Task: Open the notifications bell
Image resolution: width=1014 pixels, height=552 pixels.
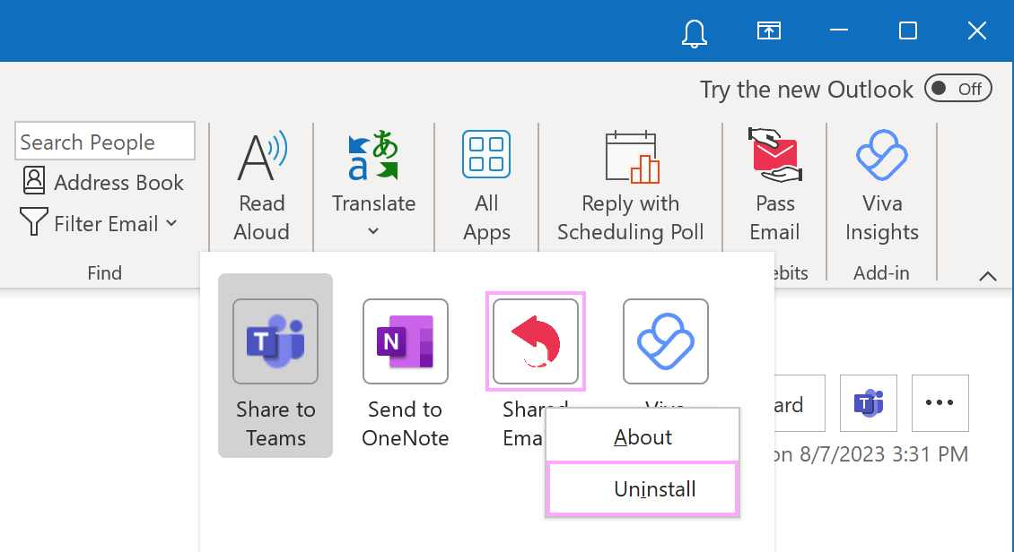Action: click(x=694, y=32)
